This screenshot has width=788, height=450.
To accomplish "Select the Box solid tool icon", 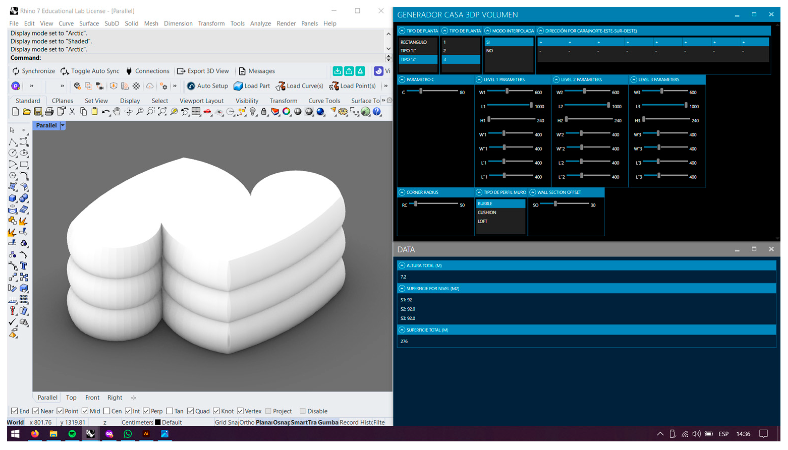I will pyautogui.click(x=12, y=198).
